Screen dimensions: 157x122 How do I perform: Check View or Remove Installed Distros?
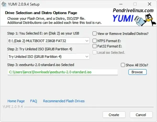(x=94, y=34)
